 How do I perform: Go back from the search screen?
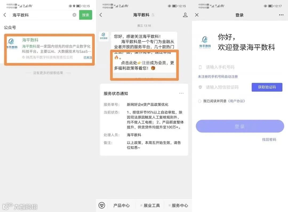[x=5, y=15]
